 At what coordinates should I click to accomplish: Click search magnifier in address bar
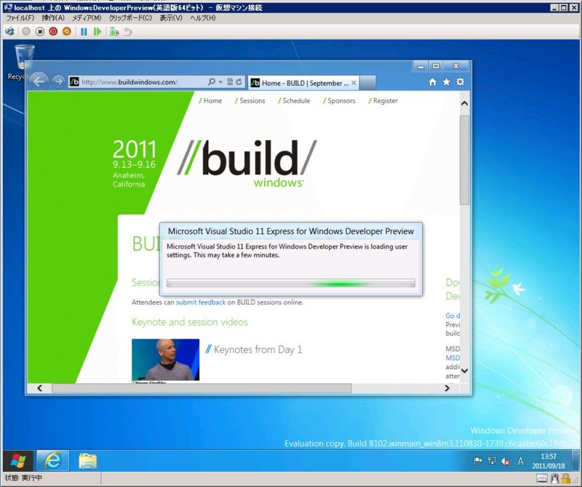pos(211,82)
